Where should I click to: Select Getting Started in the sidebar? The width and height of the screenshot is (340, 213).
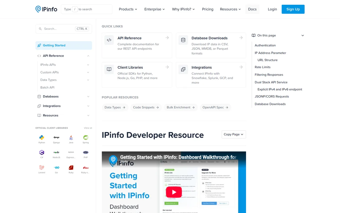(x=64, y=45)
